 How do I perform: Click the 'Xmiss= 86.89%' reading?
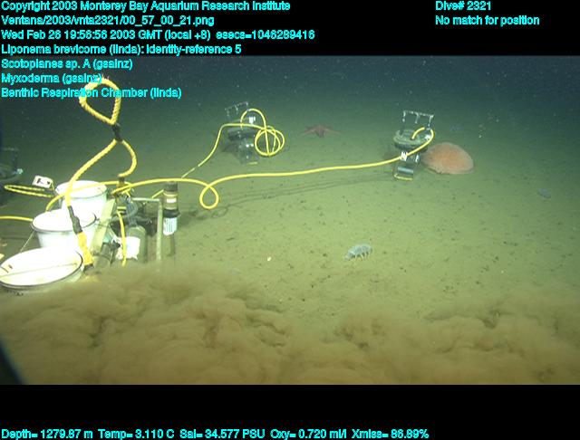pyautogui.click(x=391, y=434)
